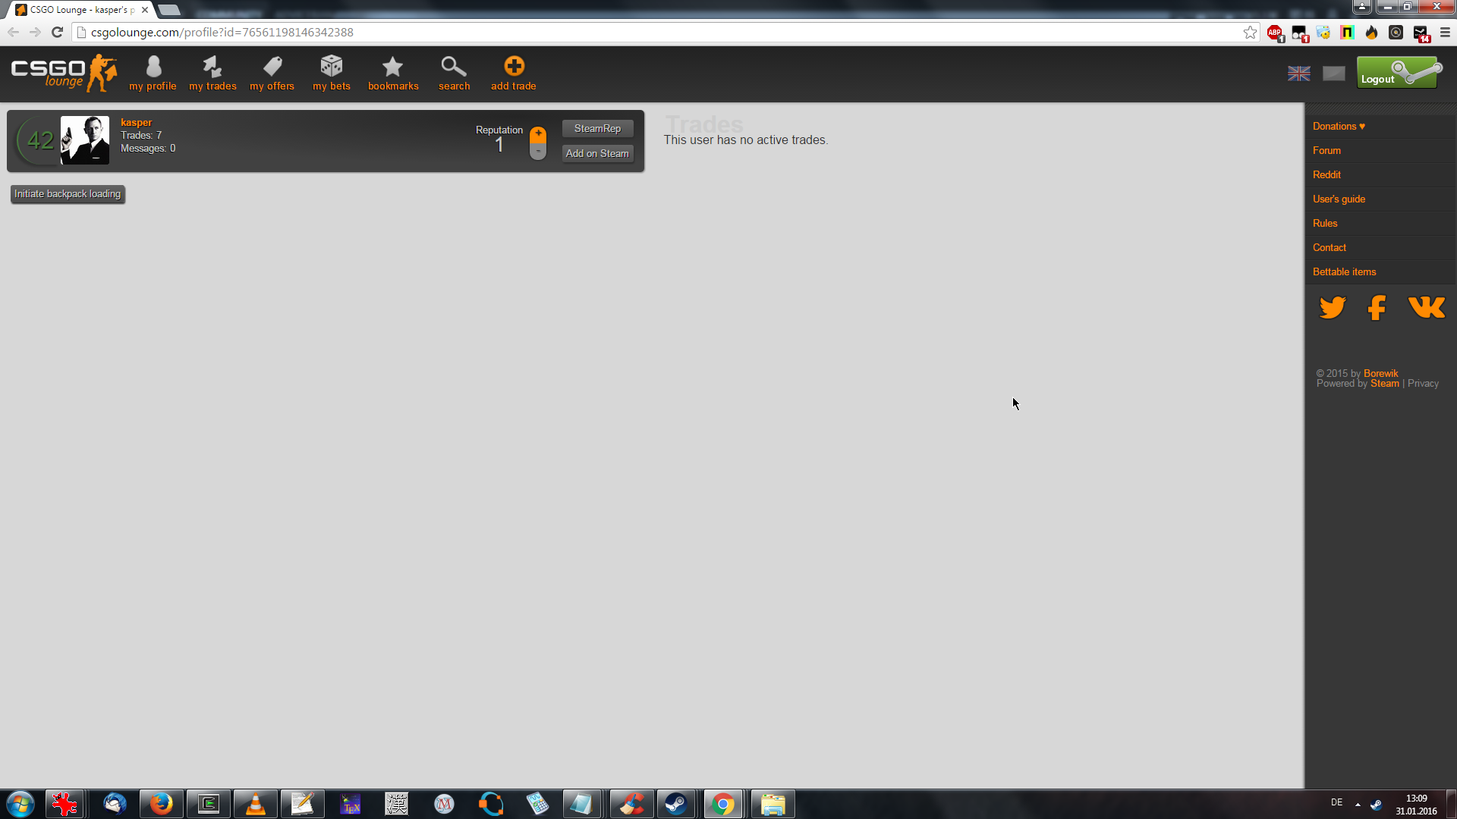Go to my trades icon
This screenshot has width=1457, height=819.
tap(212, 67)
